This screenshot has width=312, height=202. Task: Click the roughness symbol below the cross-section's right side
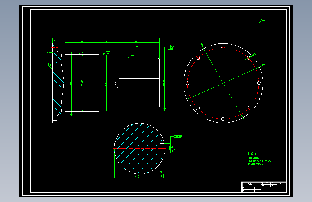point(162,174)
